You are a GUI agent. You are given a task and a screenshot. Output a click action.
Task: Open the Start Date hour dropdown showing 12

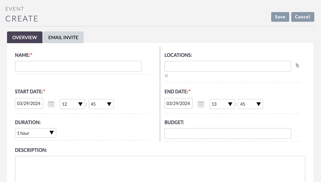pyautogui.click(x=72, y=104)
